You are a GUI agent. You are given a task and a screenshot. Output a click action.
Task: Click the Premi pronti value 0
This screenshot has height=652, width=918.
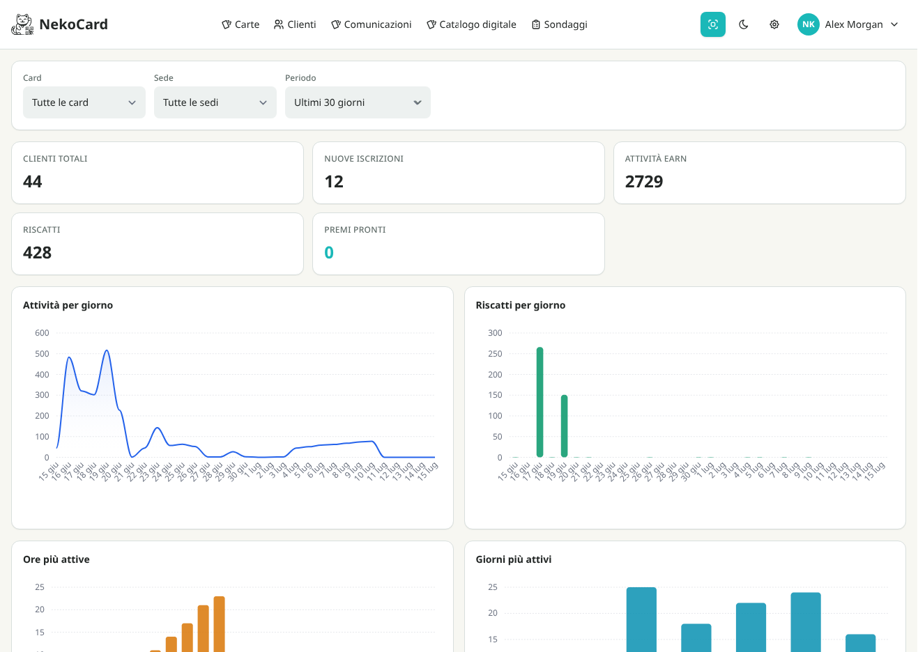[329, 253]
